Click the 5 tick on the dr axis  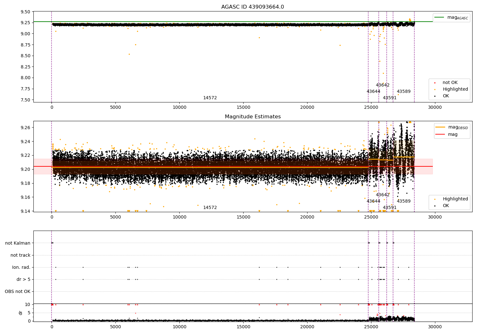(x=29, y=313)
